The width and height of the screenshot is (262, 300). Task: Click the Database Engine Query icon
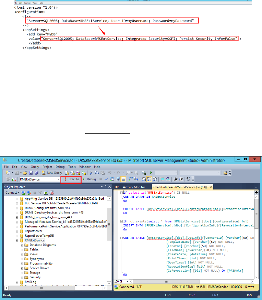[x=67, y=173]
